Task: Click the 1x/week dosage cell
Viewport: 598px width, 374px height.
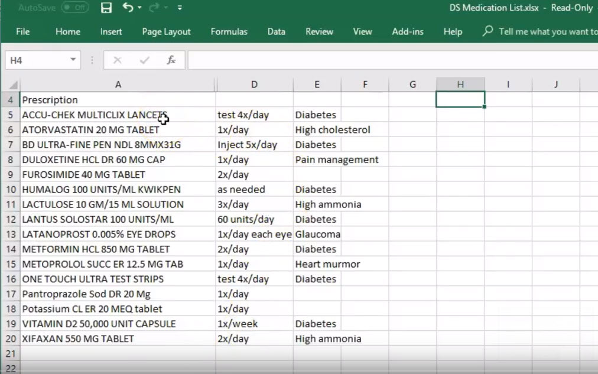Action: point(254,324)
